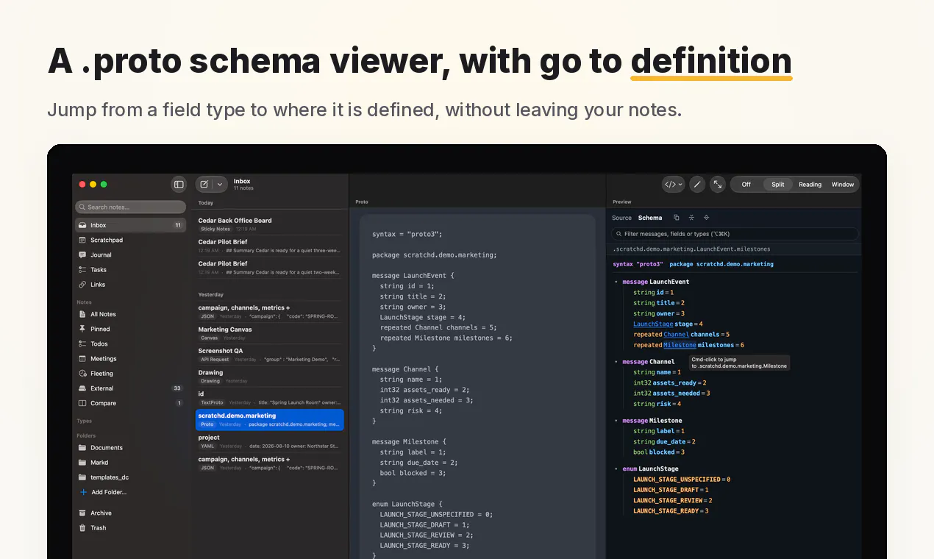Open the Markd folder
Screen dimensions: 934x559
[x=131, y=463]
